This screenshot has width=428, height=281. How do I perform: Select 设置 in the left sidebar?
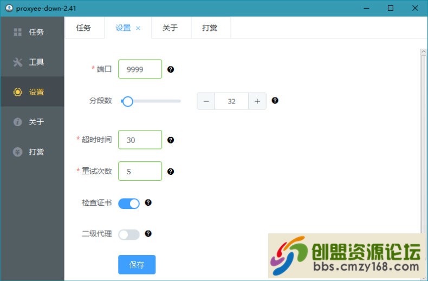coord(32,92)
